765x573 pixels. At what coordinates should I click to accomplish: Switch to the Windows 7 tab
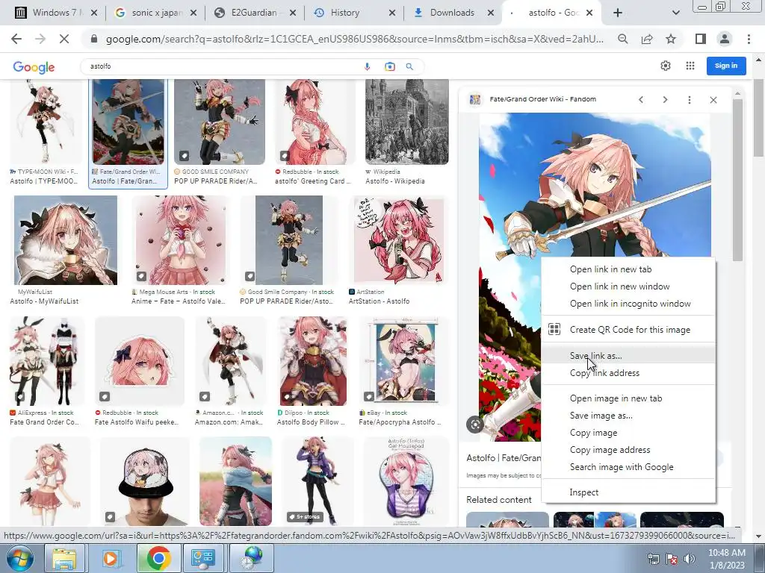coord(55,13)
